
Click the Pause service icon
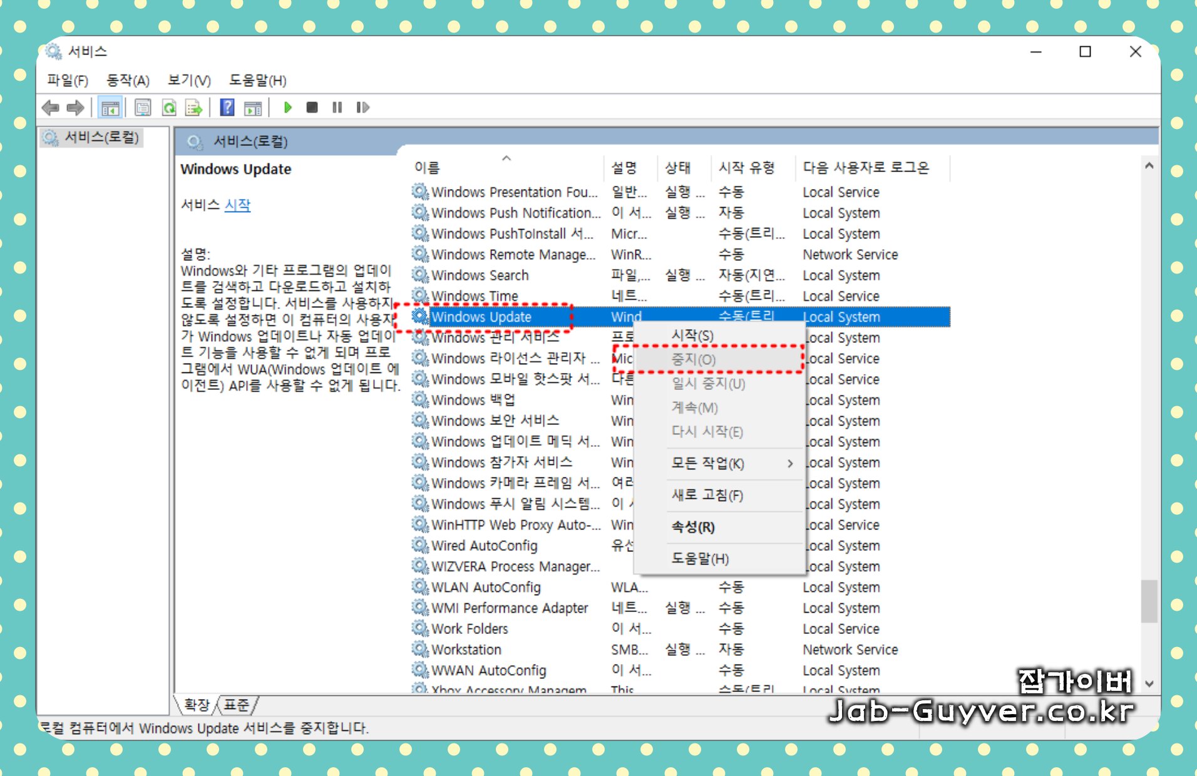[x=337, y=108]
